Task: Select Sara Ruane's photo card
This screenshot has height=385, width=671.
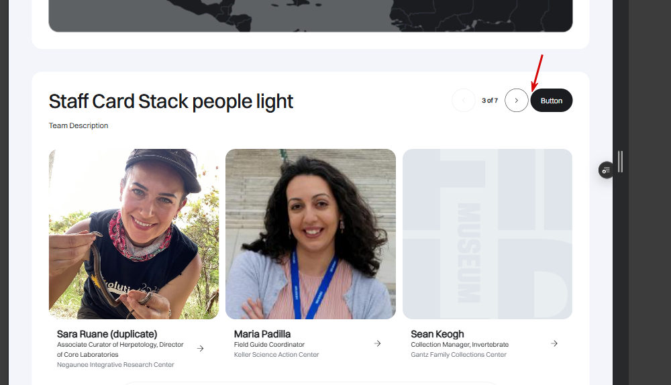Action: 134,233
